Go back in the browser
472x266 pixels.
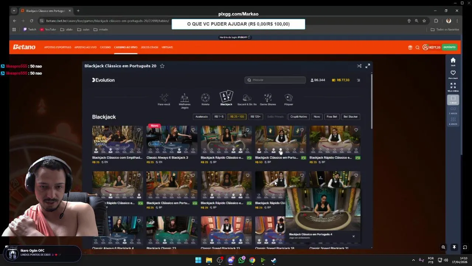14,21
